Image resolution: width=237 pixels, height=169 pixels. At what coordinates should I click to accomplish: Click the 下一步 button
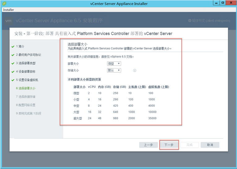pyautogui.click(x=169, y=145)
